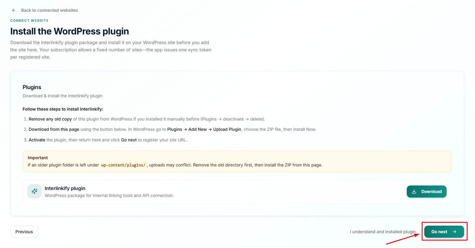Select the Download & install the Interlinkify plugin text
475x248 pixels.
click(63, 96)
